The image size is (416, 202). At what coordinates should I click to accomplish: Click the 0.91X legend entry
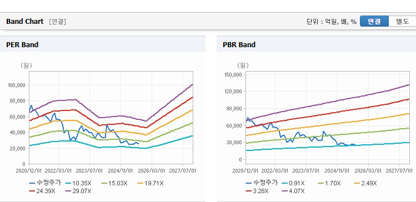coord(293,183)
